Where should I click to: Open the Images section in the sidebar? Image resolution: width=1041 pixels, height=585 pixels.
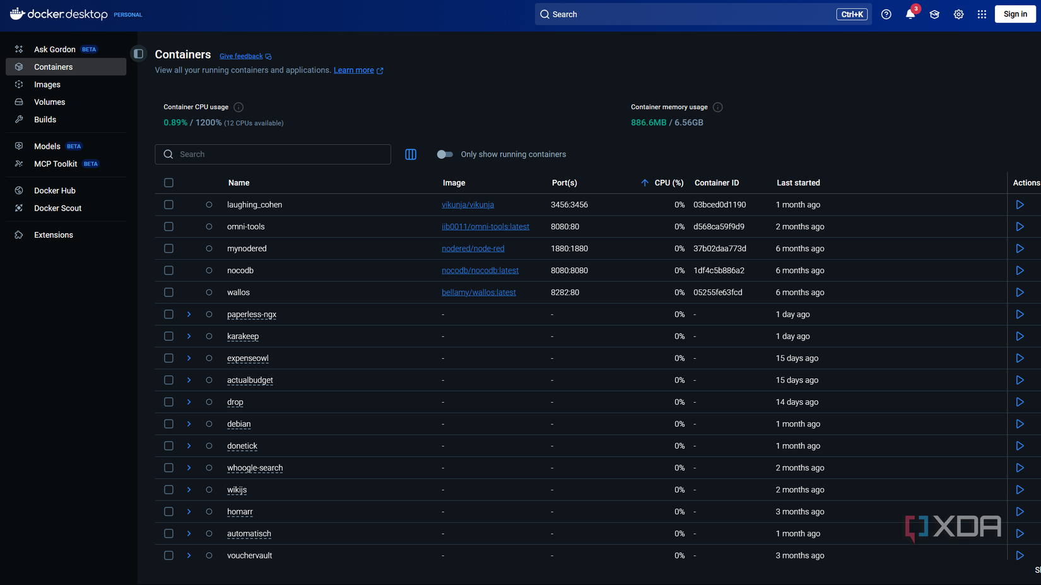tap(47, 84)
